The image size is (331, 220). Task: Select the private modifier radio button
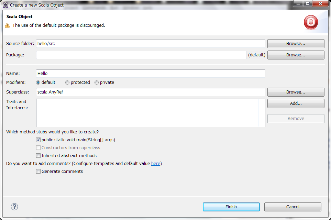[97, 82]
